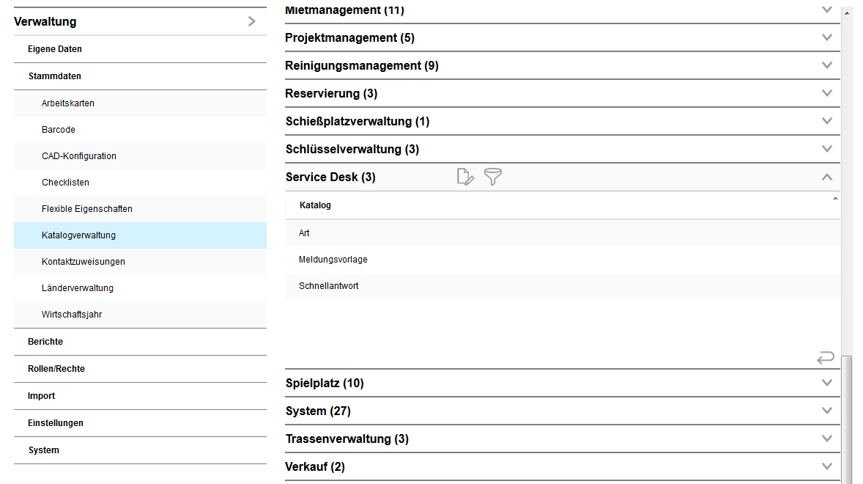The image size is (863, 484).
Task: Click the edit document icon beside Service Desk
Action: pyautogui.click(x=465, y=177)
